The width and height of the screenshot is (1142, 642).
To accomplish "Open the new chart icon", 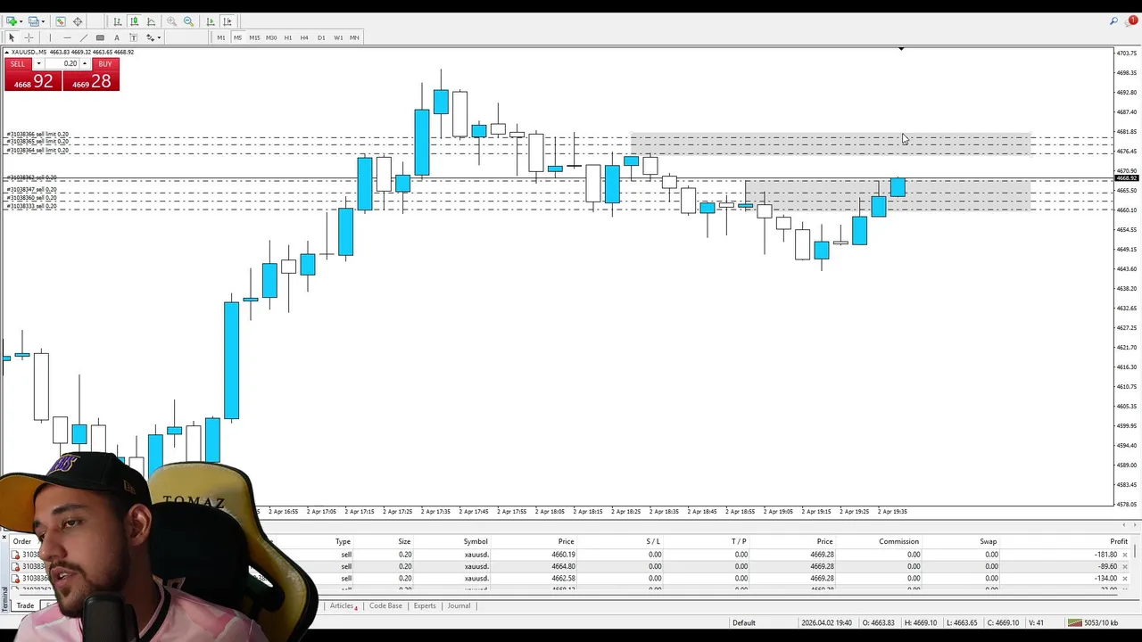I will click(x=11, y=21).
